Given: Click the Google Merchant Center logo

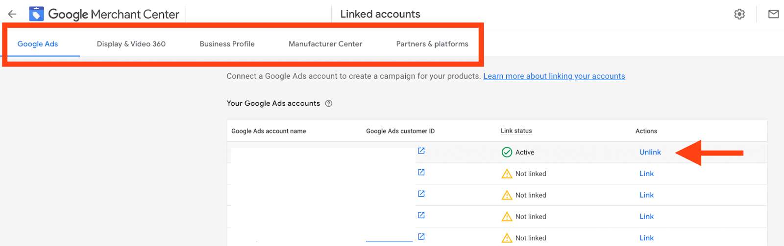Looking at the screenshot, I should (x=37, y=14).
